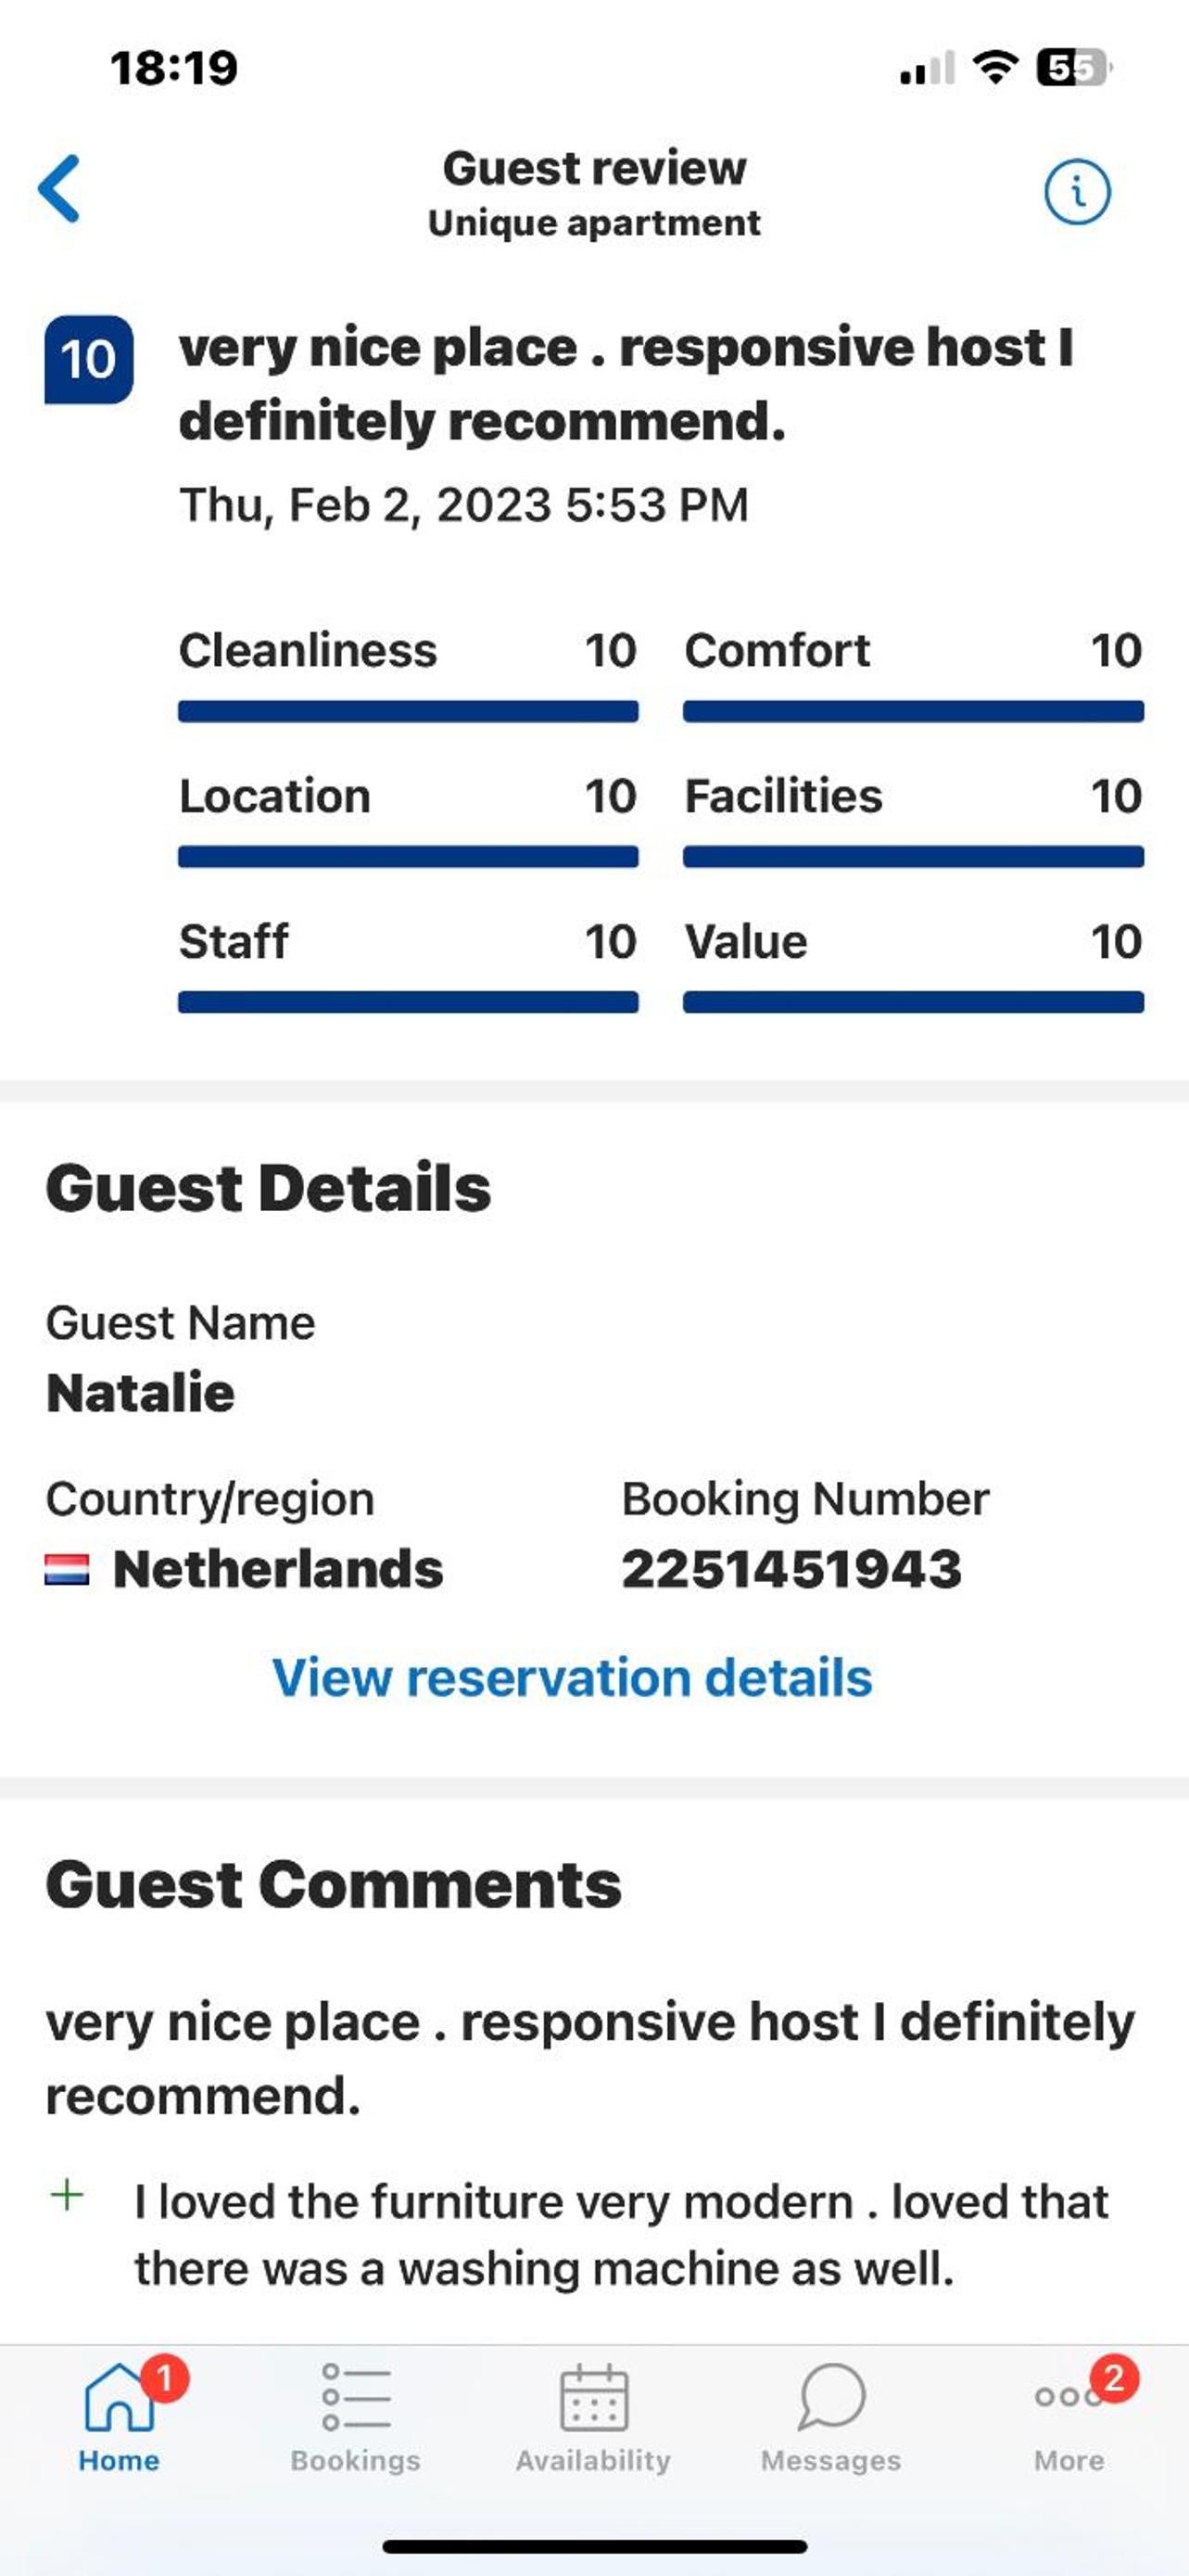Tap the Home house icon
1189x2576 pixels.
click(x=119, y=2397)
